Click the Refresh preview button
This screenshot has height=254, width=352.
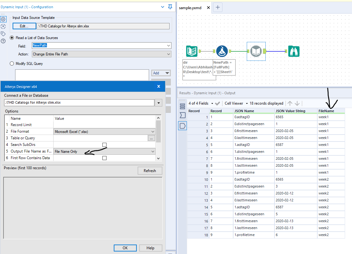150,171
